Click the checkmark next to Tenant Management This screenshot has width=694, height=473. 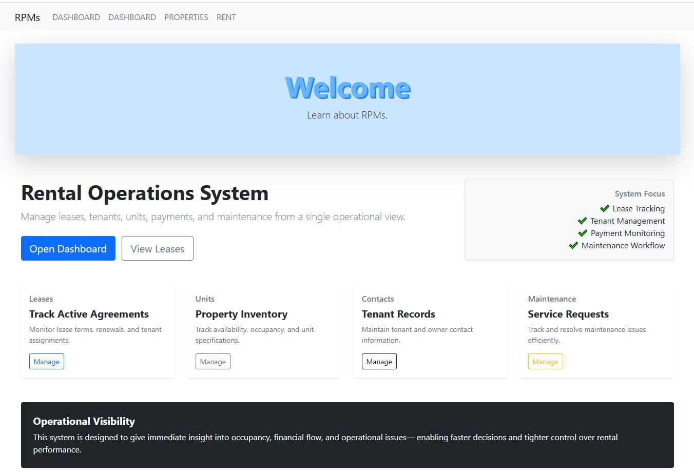coord(582,221)
